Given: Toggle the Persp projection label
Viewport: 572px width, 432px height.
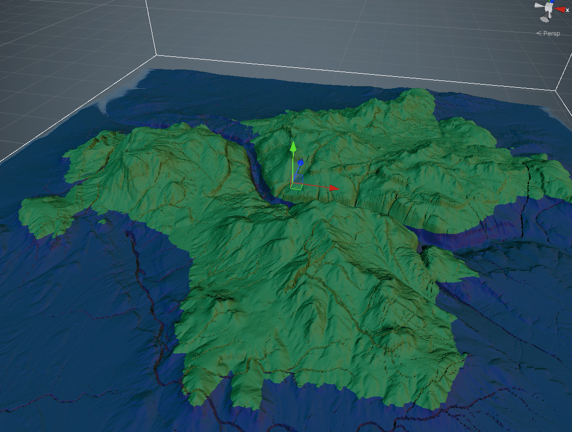Looking at the screenshot, I should click(x=551, y=33).
